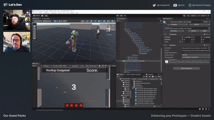Image resolution: width=214 pixels, height=120 pixels.
Task: Select the Move tool in scene toolbar
Action: click(x=34, y=28)
